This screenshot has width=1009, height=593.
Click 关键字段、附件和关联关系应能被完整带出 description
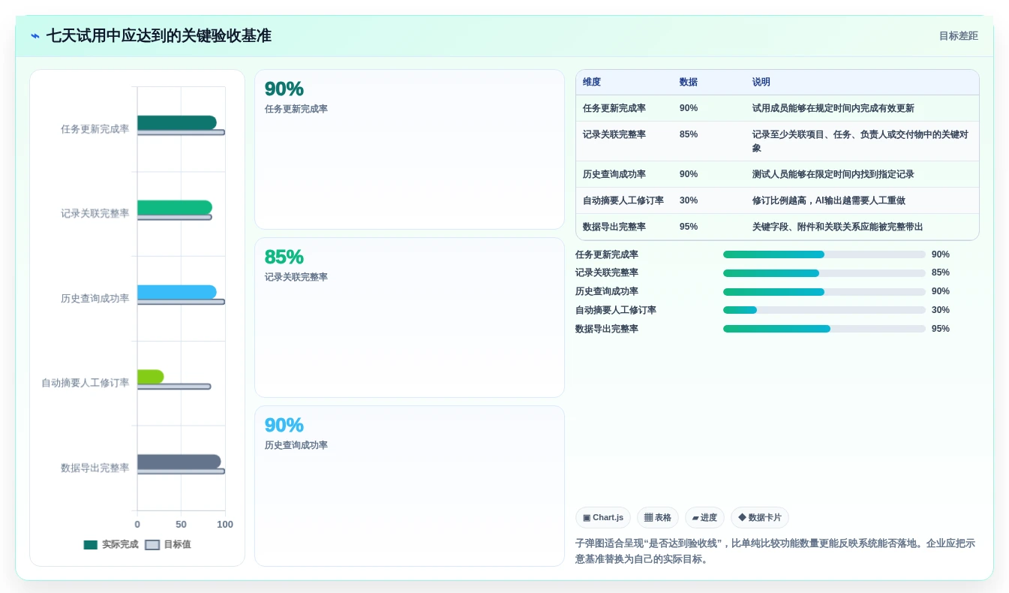click(838, 227)
